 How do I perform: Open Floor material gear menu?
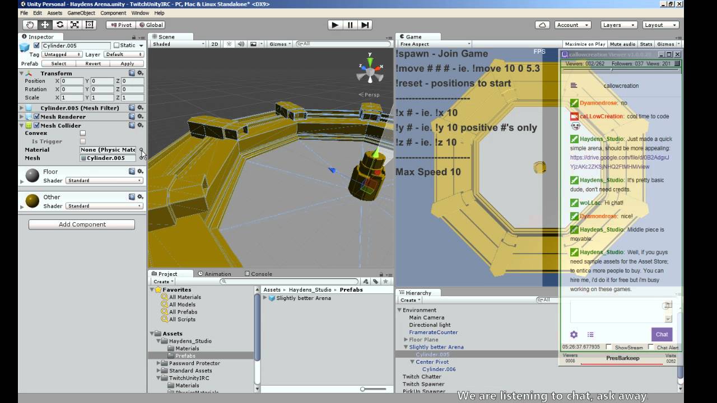(x=140, y=172)
